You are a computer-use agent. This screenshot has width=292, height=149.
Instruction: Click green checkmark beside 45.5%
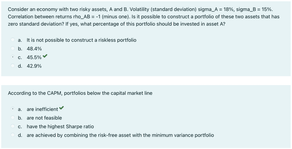click(x=45, y=57)
